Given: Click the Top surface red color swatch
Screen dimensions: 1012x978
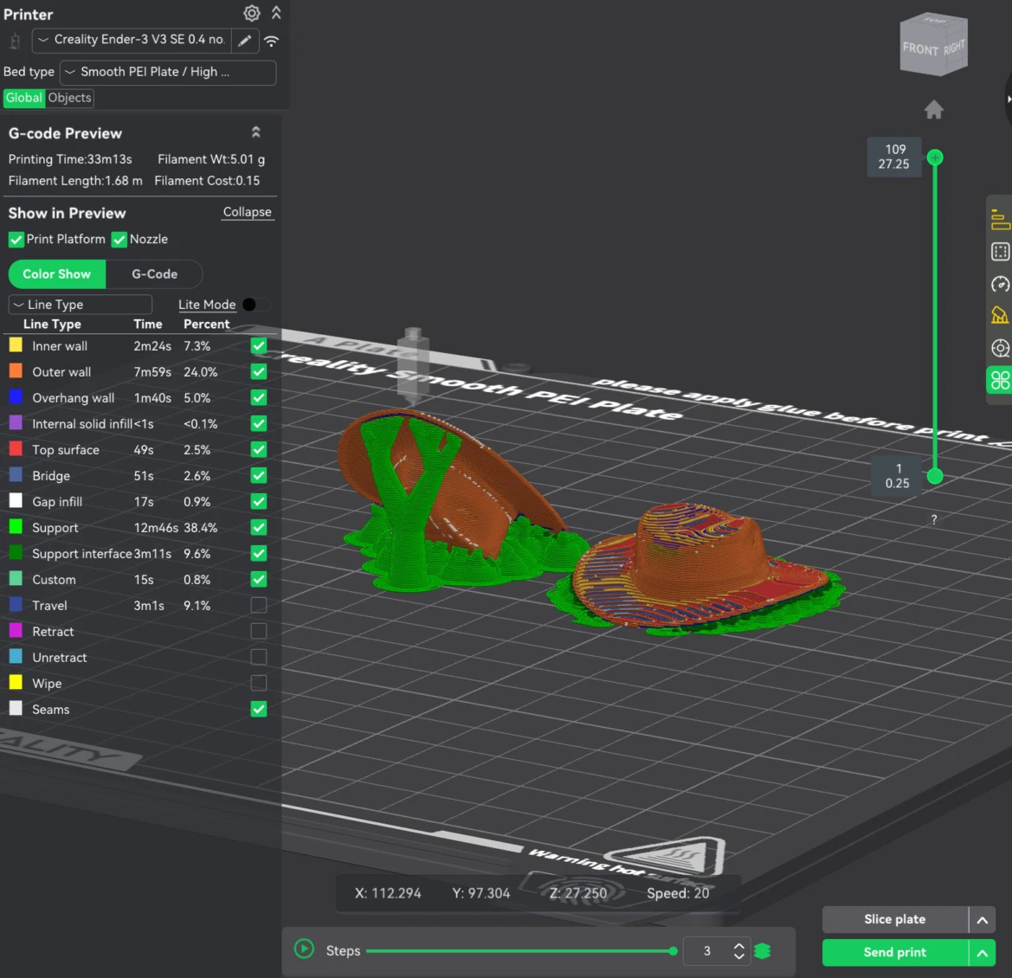Looking at the screenshot, I should coord(16,449).
